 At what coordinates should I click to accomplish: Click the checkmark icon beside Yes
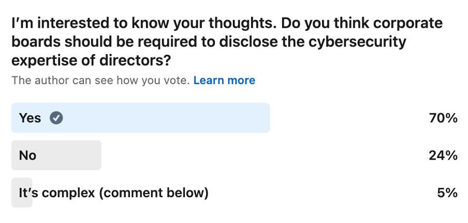click(x=56, y=118)
